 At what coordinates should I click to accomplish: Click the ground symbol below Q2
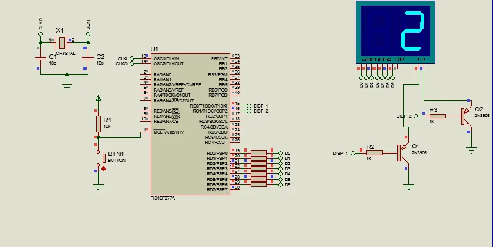[471, 150]
